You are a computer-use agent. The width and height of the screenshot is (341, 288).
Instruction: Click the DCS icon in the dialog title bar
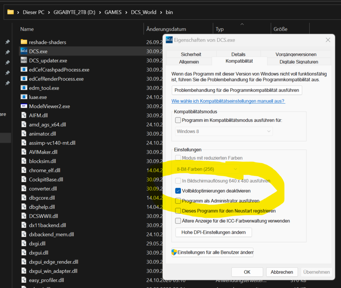tap(169, 40)
